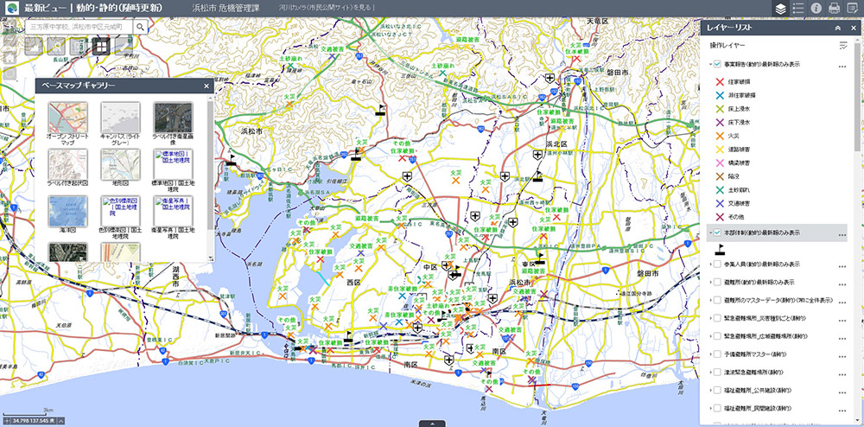Collapse the 事案報告 layer legend arrow
Image resolution: width=864 pixels, height=427 pixels.
[x=709, y=64]
